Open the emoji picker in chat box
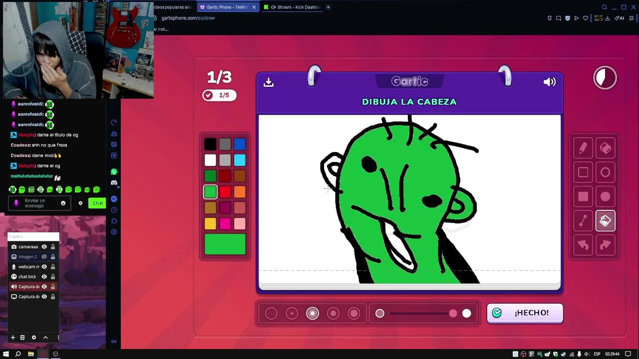 (x=63, y=203)
